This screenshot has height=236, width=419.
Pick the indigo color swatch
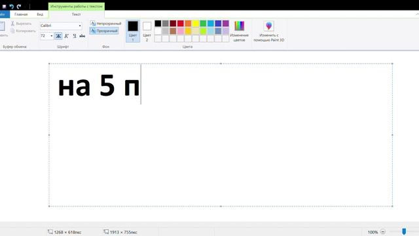coord(218,24)
